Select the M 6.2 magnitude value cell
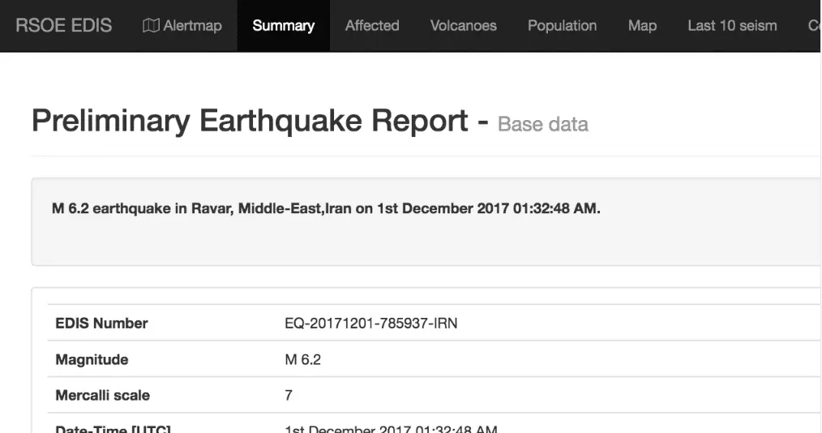Viewport: 822px width, 433px height. click(x=302, y=359)
